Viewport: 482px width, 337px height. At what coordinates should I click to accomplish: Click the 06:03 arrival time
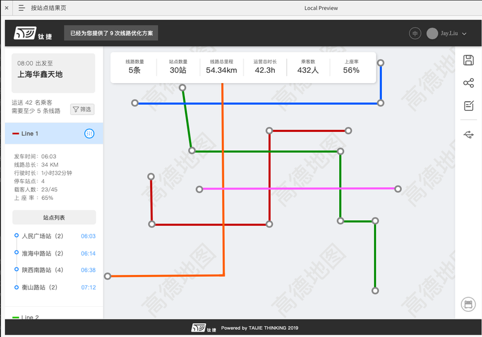click(88, 236)
